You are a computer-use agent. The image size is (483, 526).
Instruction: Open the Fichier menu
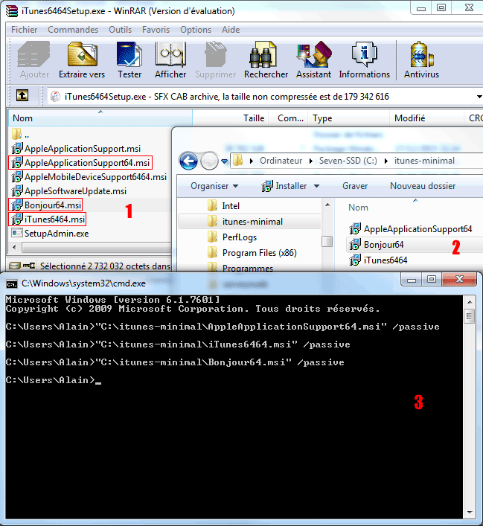[24, 30]
